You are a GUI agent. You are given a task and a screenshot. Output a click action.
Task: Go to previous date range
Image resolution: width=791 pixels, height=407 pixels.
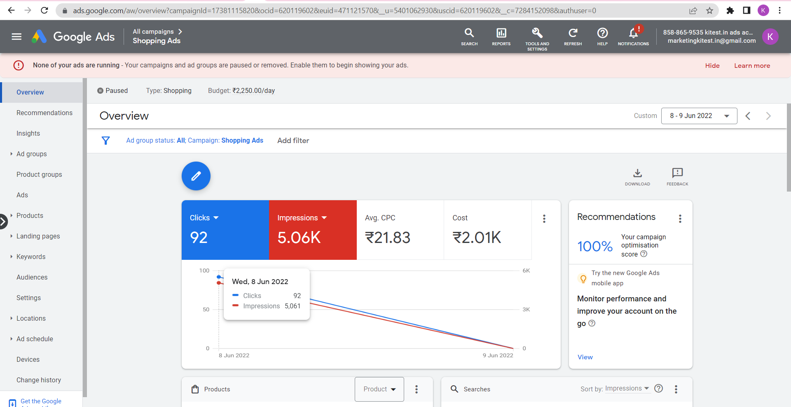tap(748, 116)
